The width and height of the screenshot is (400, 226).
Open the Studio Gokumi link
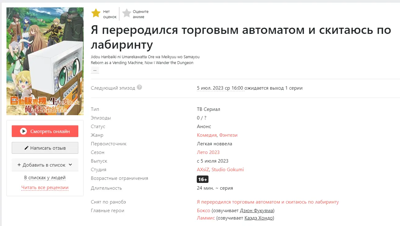(x=228, y=170)
